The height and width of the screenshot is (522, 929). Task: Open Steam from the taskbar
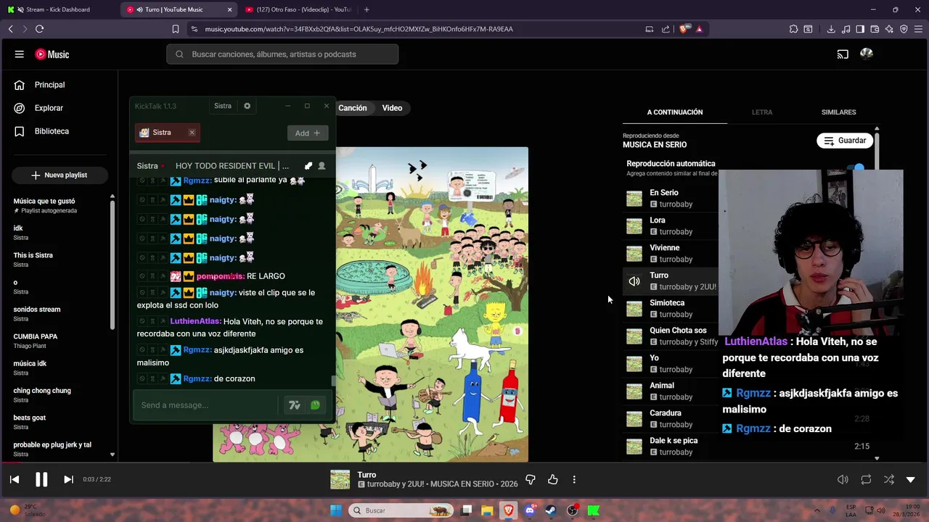551,510
